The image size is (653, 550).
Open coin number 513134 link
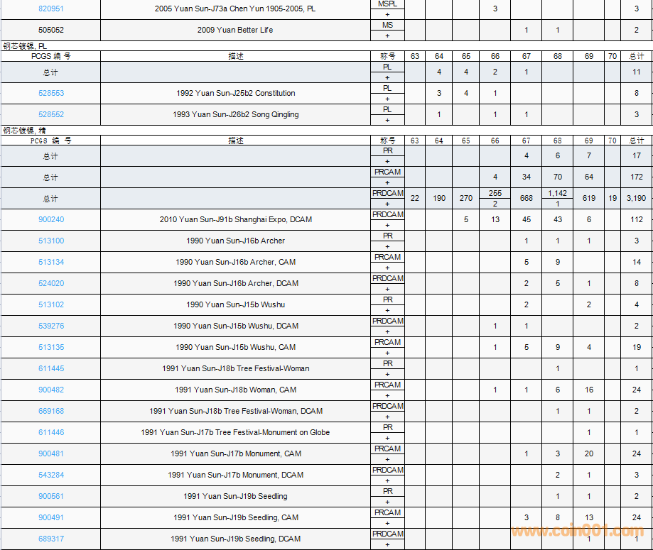pyautogui.click(x=50, y=262)
